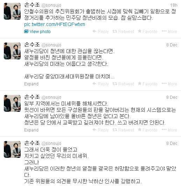Open the More menu on the second tweet
This screenshot has height=186, width=181.
pyautogui.click(x=169, y=84)
